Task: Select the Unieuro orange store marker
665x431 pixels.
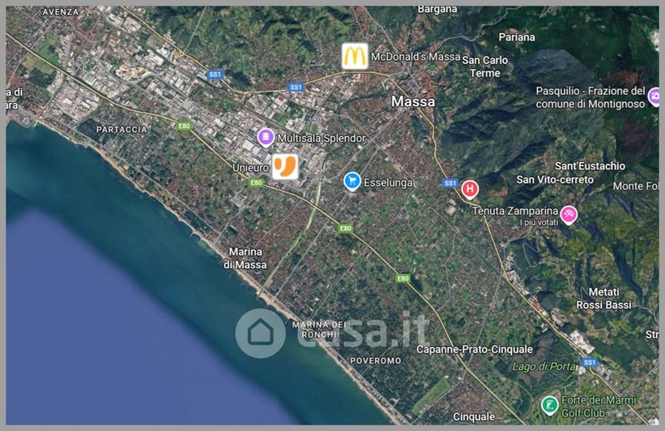Action: click(x=284, y=167)
